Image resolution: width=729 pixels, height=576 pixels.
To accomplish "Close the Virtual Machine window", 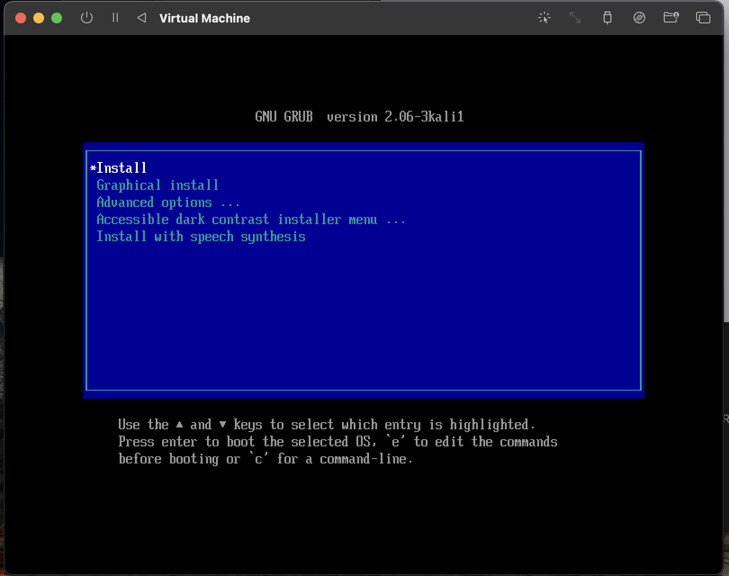I will pos(21,18).
